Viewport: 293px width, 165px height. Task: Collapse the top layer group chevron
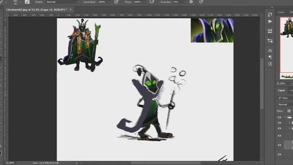[x=285, y=117]
